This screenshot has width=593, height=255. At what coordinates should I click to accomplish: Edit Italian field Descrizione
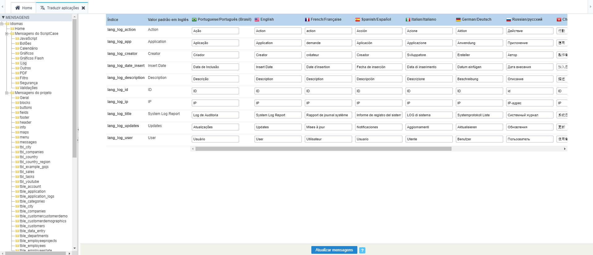coord(429,79)
